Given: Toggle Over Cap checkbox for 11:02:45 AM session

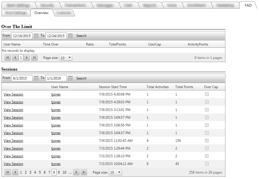Looking at the screenshot, I should point(207,141).
